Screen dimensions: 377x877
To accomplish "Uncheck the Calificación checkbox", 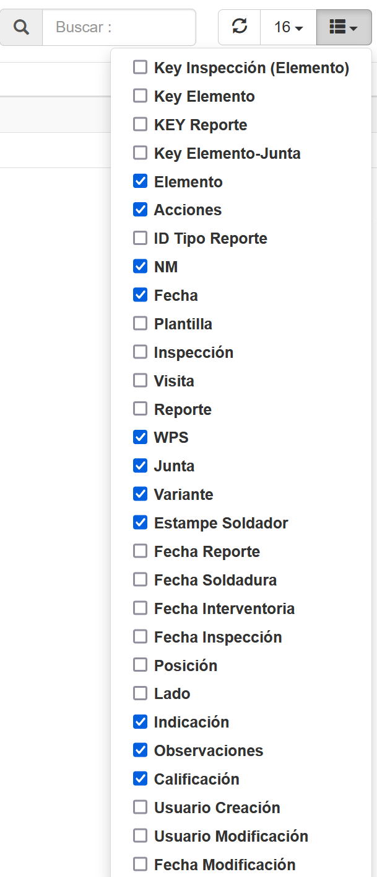I will pyautogui.click(x=141, y=779).
